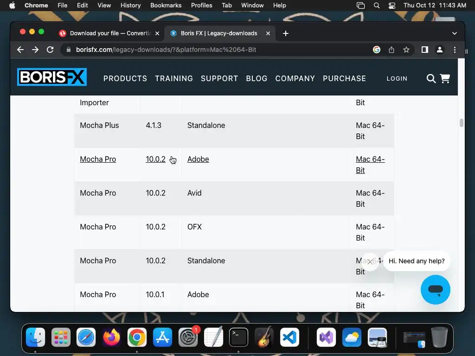
Task: Select the Mocha Plus 4.1.3 product cell
Action: [99, 125]
